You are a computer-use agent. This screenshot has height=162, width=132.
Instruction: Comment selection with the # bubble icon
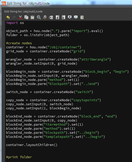coord(70,17)
